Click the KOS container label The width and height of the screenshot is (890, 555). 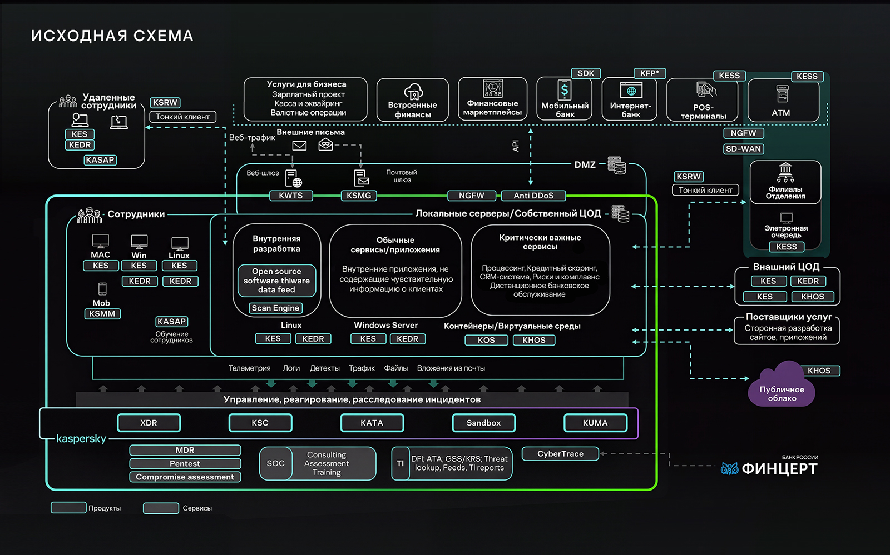tap(487, 340)
